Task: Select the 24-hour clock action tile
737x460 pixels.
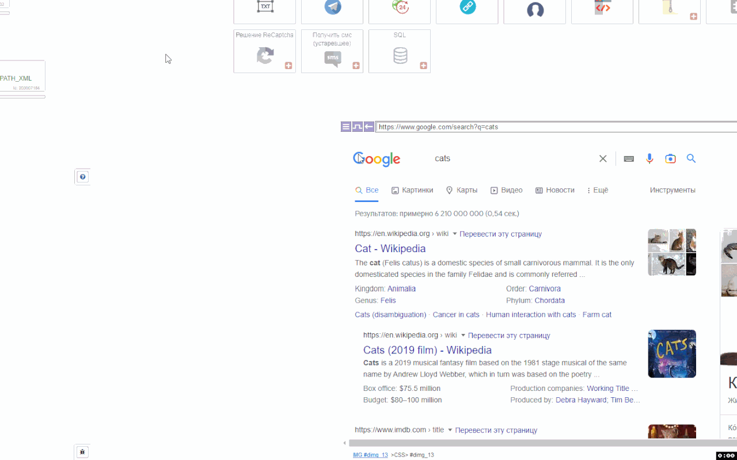Action: (x=400, y=7)
